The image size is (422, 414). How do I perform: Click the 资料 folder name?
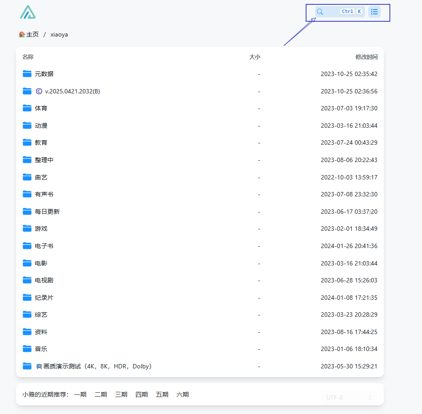[41, 332]
